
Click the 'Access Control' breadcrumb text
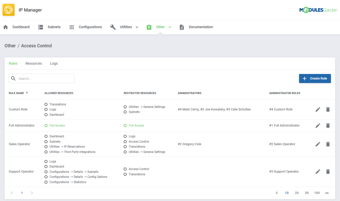tap(36, 46)
